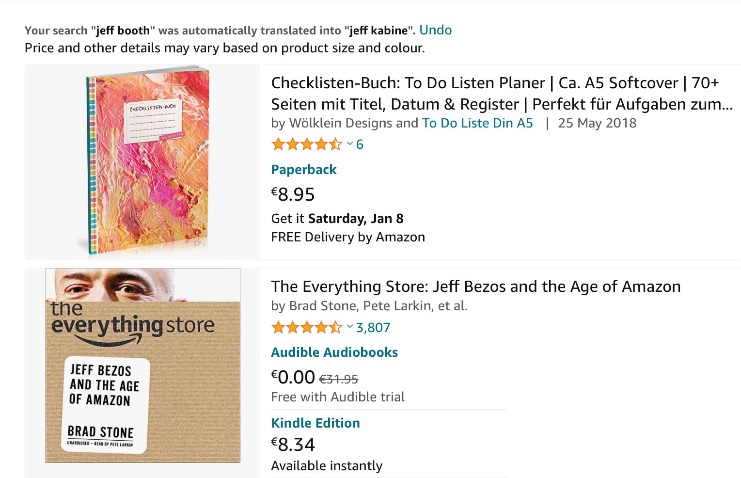Select the Paperback format link
This screenshot has height=478, width=741.
303,170
